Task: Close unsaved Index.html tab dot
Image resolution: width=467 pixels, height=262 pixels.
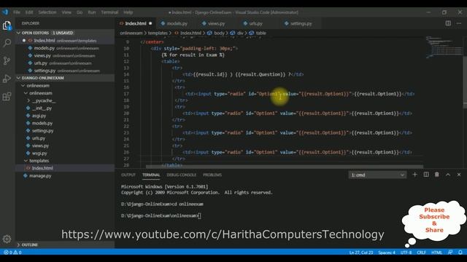Action: [150, 23]
